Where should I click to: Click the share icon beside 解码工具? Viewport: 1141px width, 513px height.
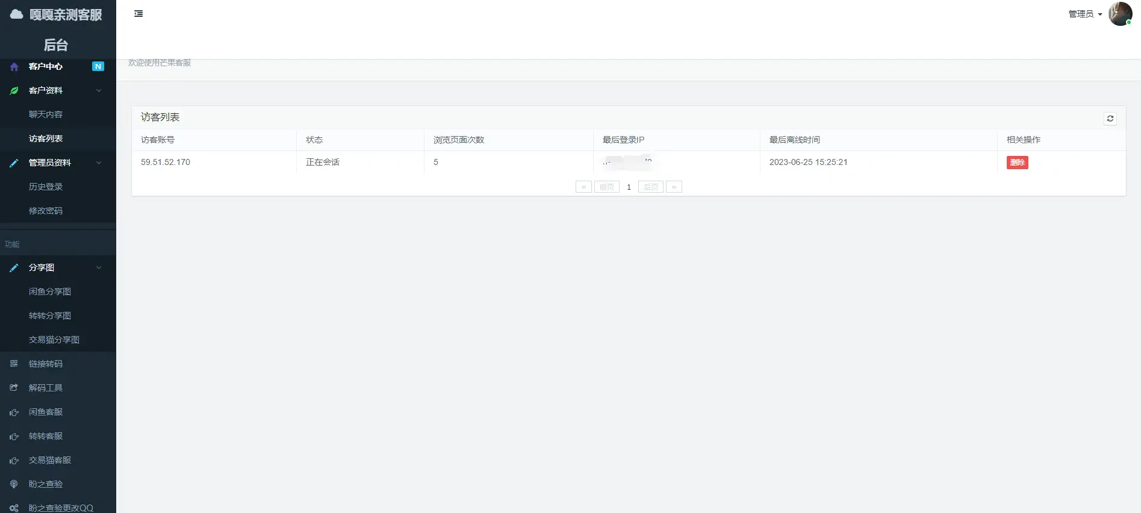(14, 388)
